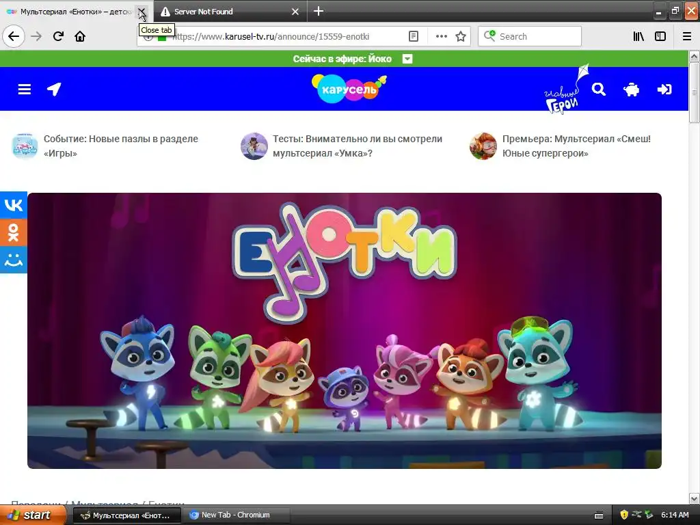This screenshot has height=525, width=700.
Task: Click the site login arrow icon
Action: [664, 90]
